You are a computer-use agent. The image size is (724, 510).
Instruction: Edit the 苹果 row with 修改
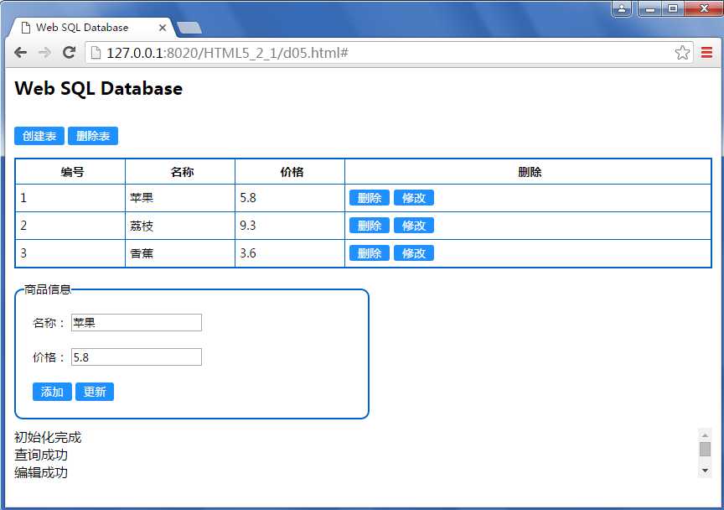[414, 198]
